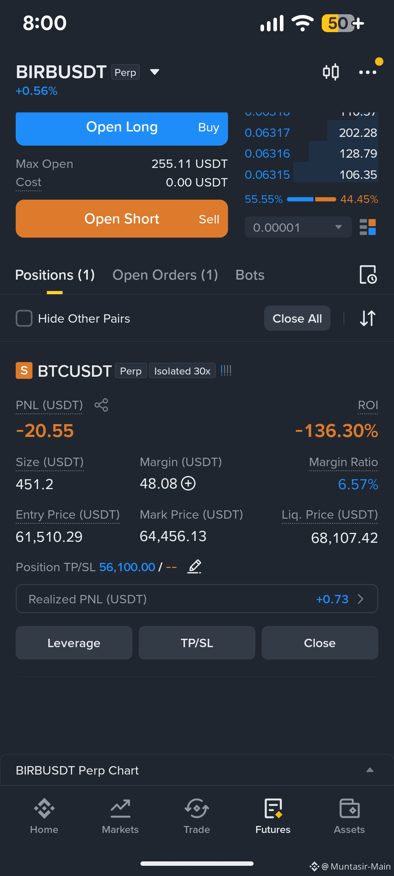This screenshot has height=876, width=394.
Task: Tap the Open Short Sell button
Action: tap(122, 219)
